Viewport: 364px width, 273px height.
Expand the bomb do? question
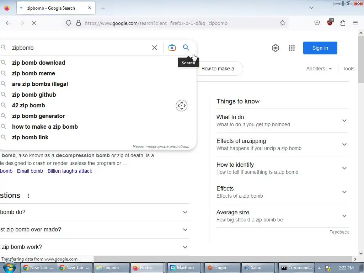click(x=95, y=212)
